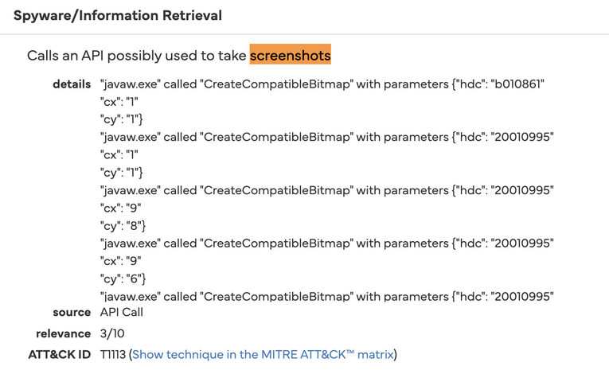Click the "Calls an API possibly used" title
The height and width of the screenshot is (374, 609).
[x=136, y=55]
